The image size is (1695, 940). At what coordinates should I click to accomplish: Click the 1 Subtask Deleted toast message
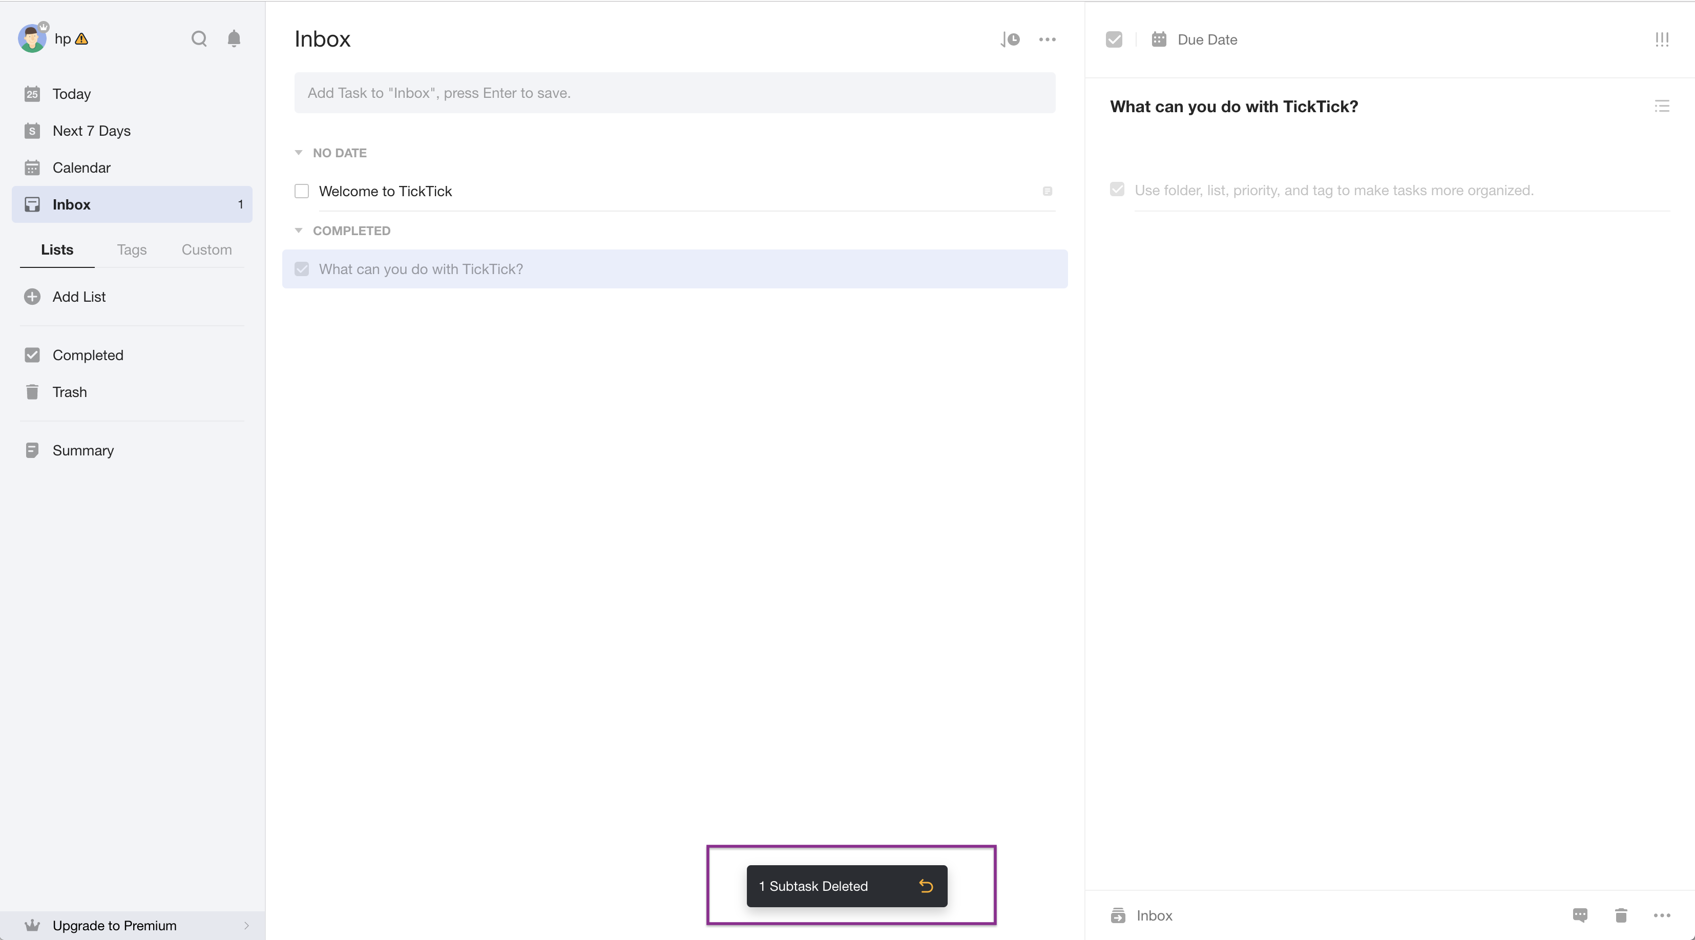813,886
